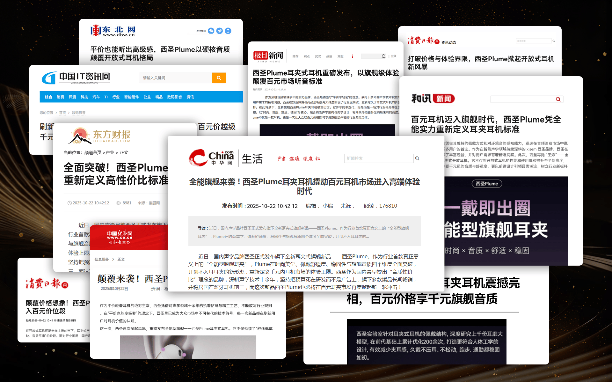Select 智能硬件 in the blue navigation bar
The width and height of the screenshot is (612, 382).
tap(131, 97)
